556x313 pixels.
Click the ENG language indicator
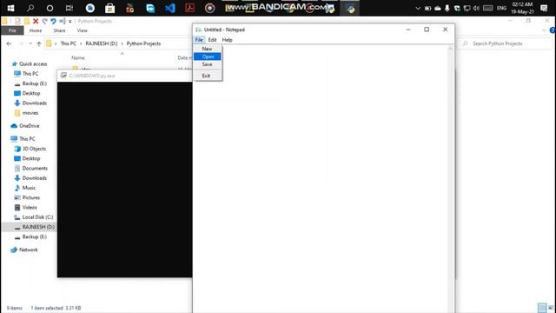501,8
